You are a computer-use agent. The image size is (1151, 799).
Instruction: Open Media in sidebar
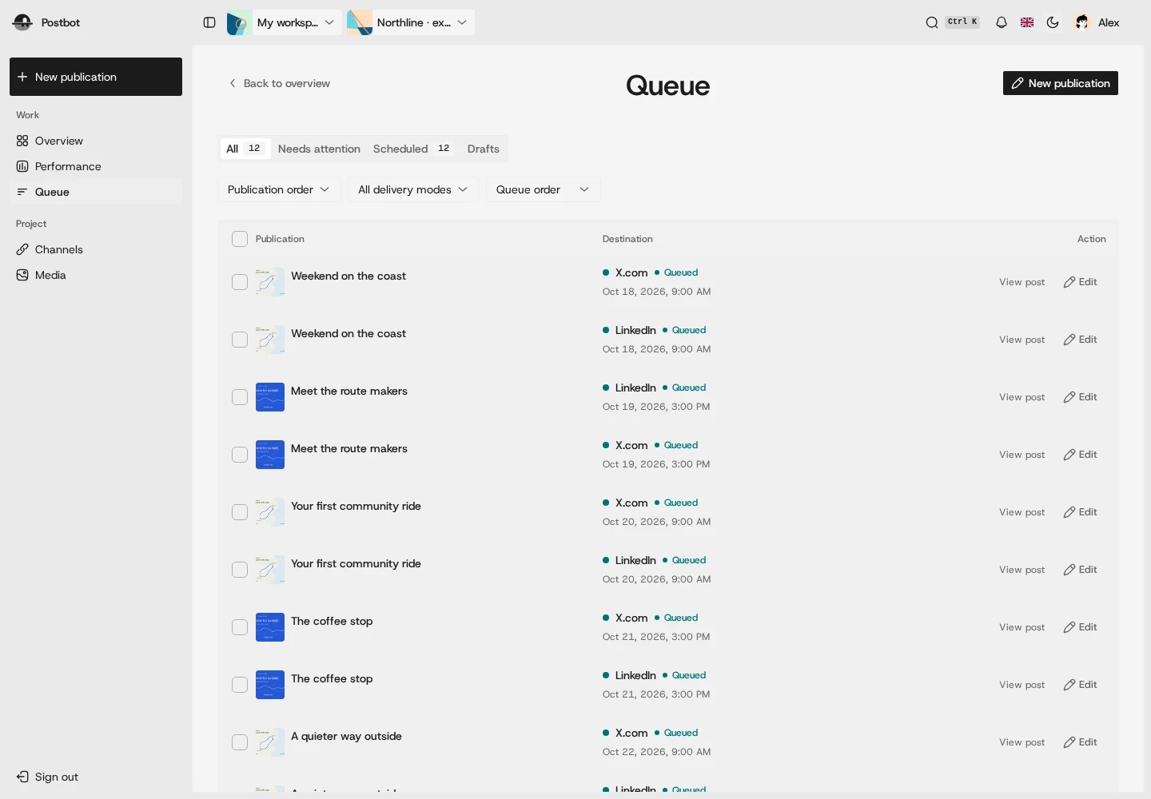point(96,275)
